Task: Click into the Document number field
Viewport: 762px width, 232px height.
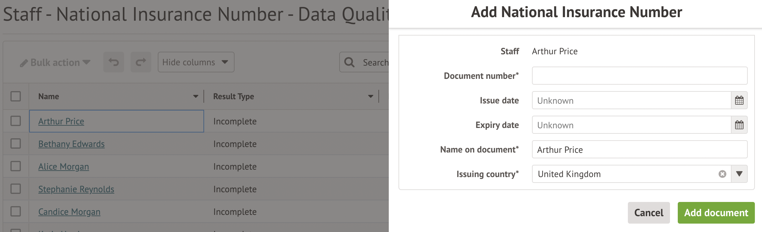Action: coord(639,76)
